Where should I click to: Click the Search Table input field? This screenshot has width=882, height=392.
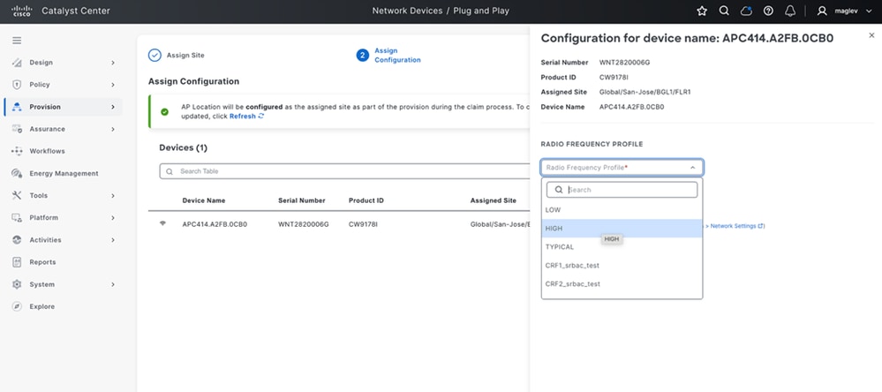(x=344, y=171)
